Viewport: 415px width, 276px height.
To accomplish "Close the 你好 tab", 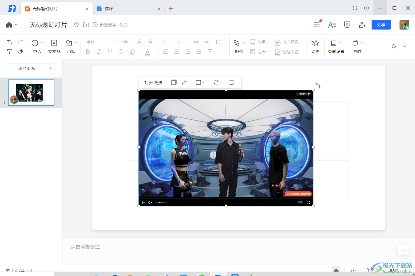I will [159, 9].
